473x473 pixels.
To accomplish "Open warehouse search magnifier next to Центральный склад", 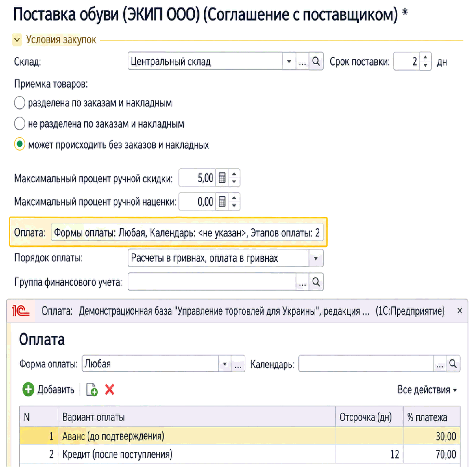I will 316,61.
